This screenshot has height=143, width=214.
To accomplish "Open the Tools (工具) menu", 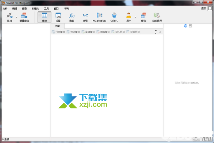I will tap(46, 9).
